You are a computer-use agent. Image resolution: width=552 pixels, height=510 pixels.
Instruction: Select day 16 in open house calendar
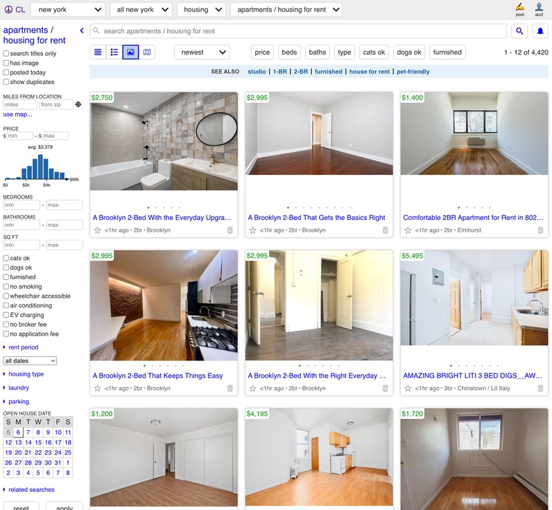(48, 442)
